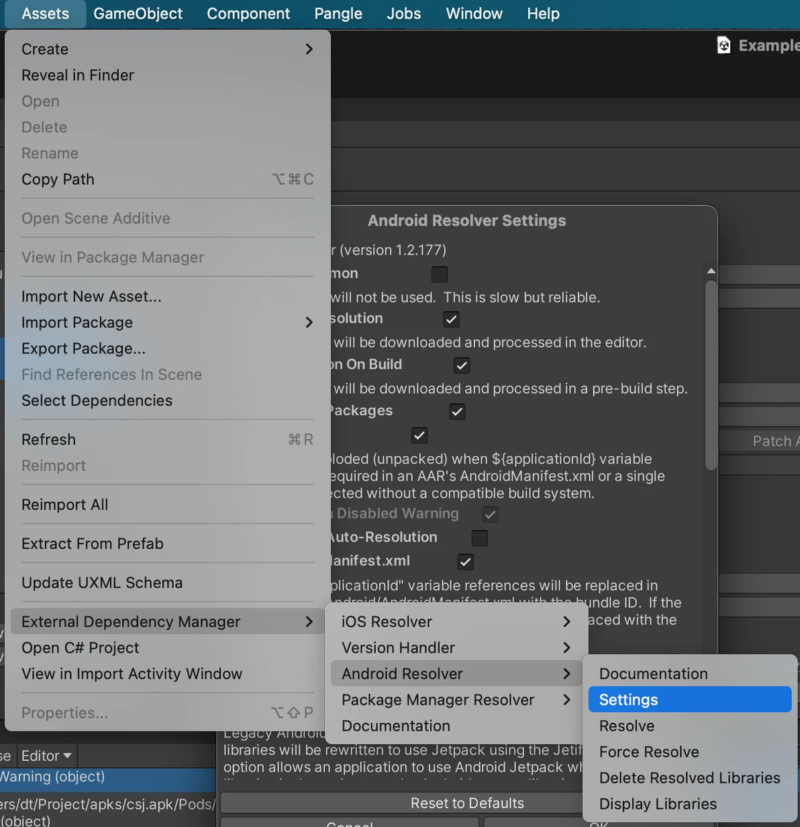The height and width of the screenshot is (827, 800).
Task: Choose Reveal in Finder
Action: click(x=168, y=75)
